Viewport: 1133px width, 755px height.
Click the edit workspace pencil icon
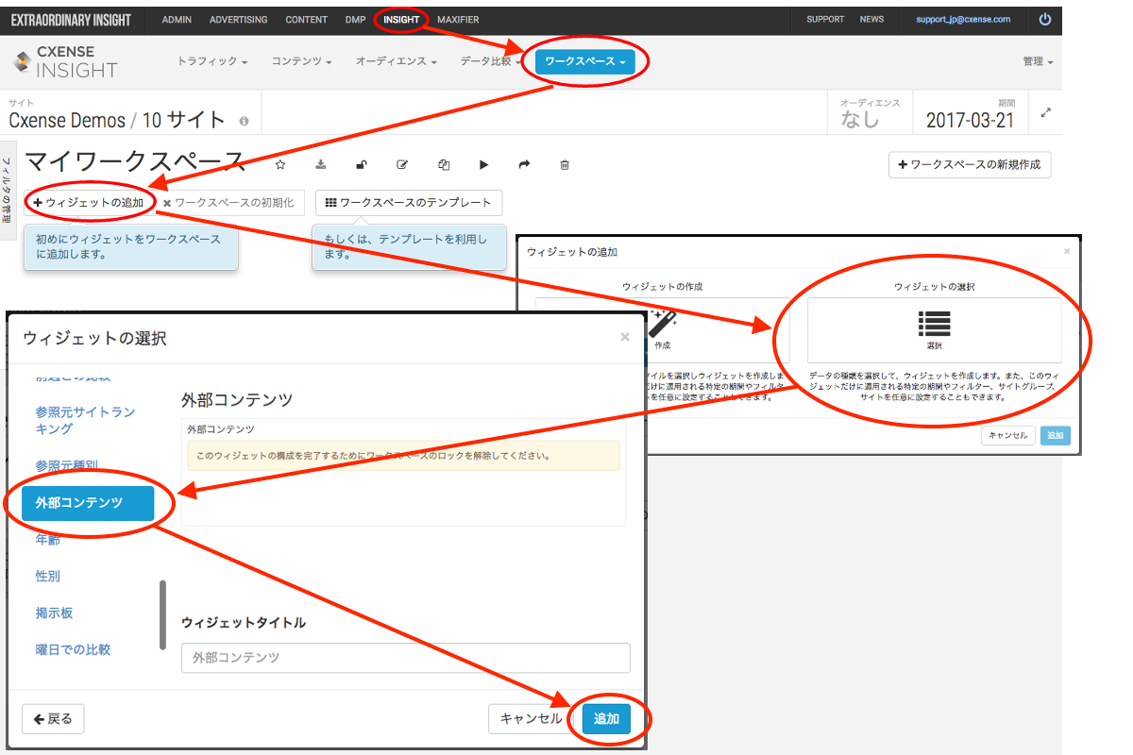[402, 164]
